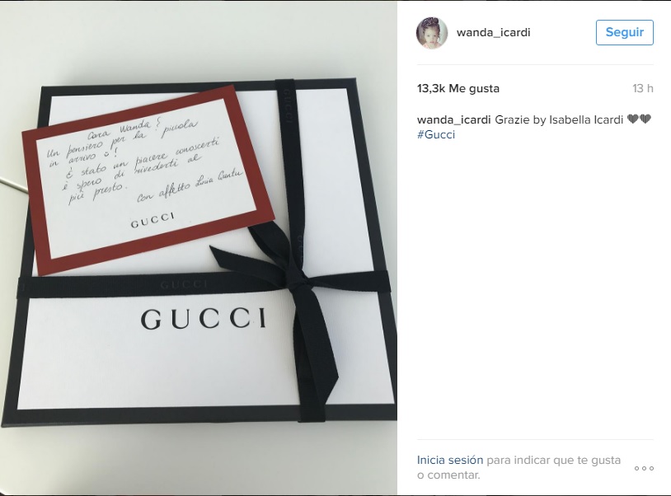Screen dimensions: 671x496
Task: View the 13,3k Me gusta likes list
Action: click(458, 88)
